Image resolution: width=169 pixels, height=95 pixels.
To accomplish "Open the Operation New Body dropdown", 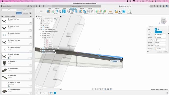I will [160, 49].
